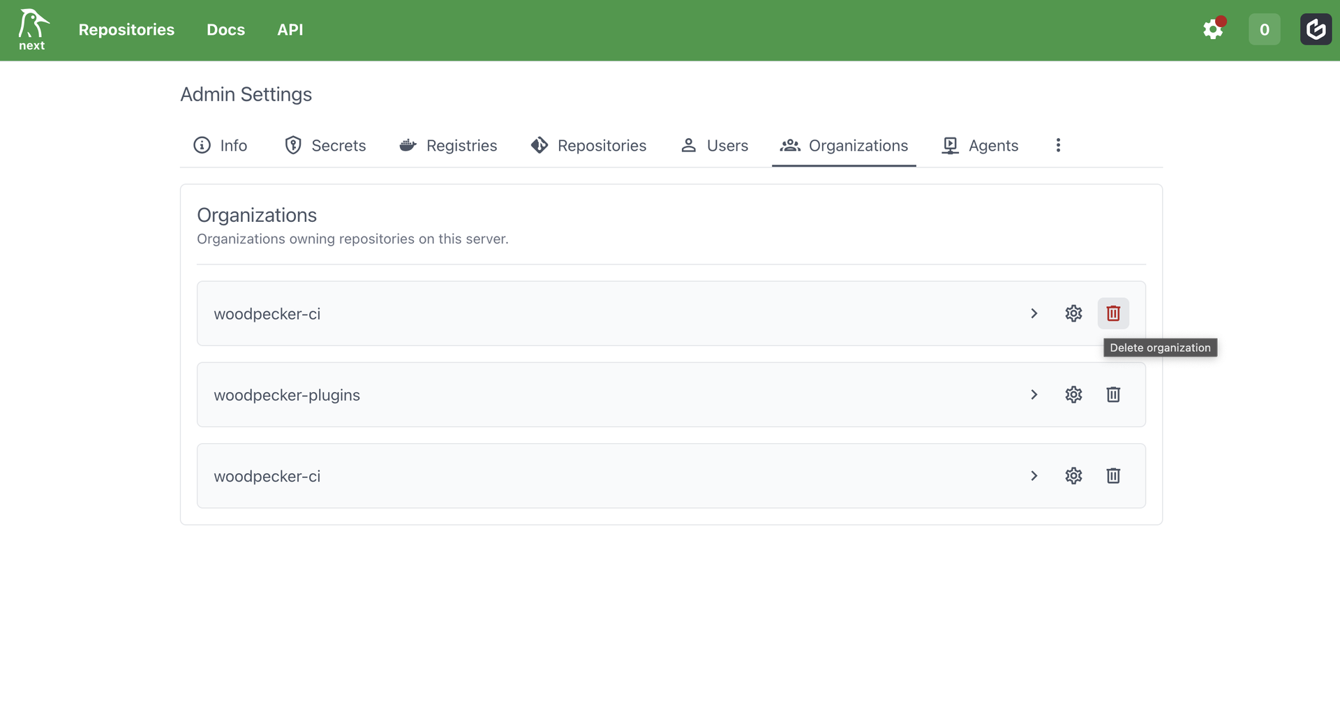Screen dimensions: 1340x709
Task: Click the "Admin Settings" page title
Action: [246, 94]
